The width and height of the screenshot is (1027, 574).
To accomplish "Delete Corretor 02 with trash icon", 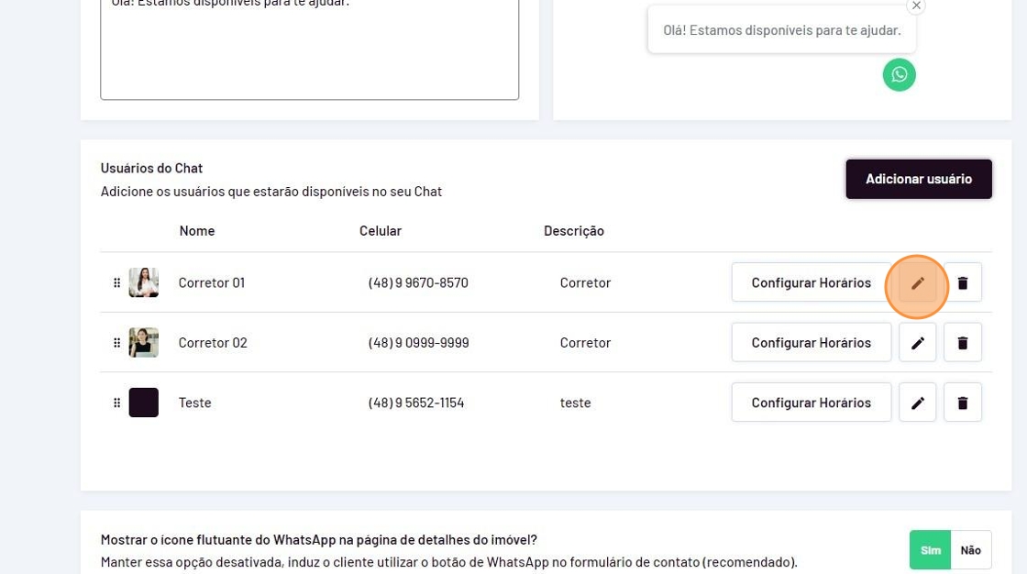I will coord(963,343).
